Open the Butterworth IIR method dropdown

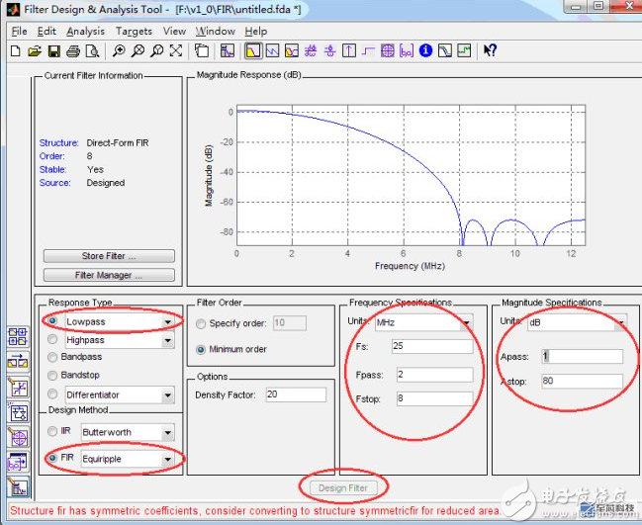click(167, 432)
